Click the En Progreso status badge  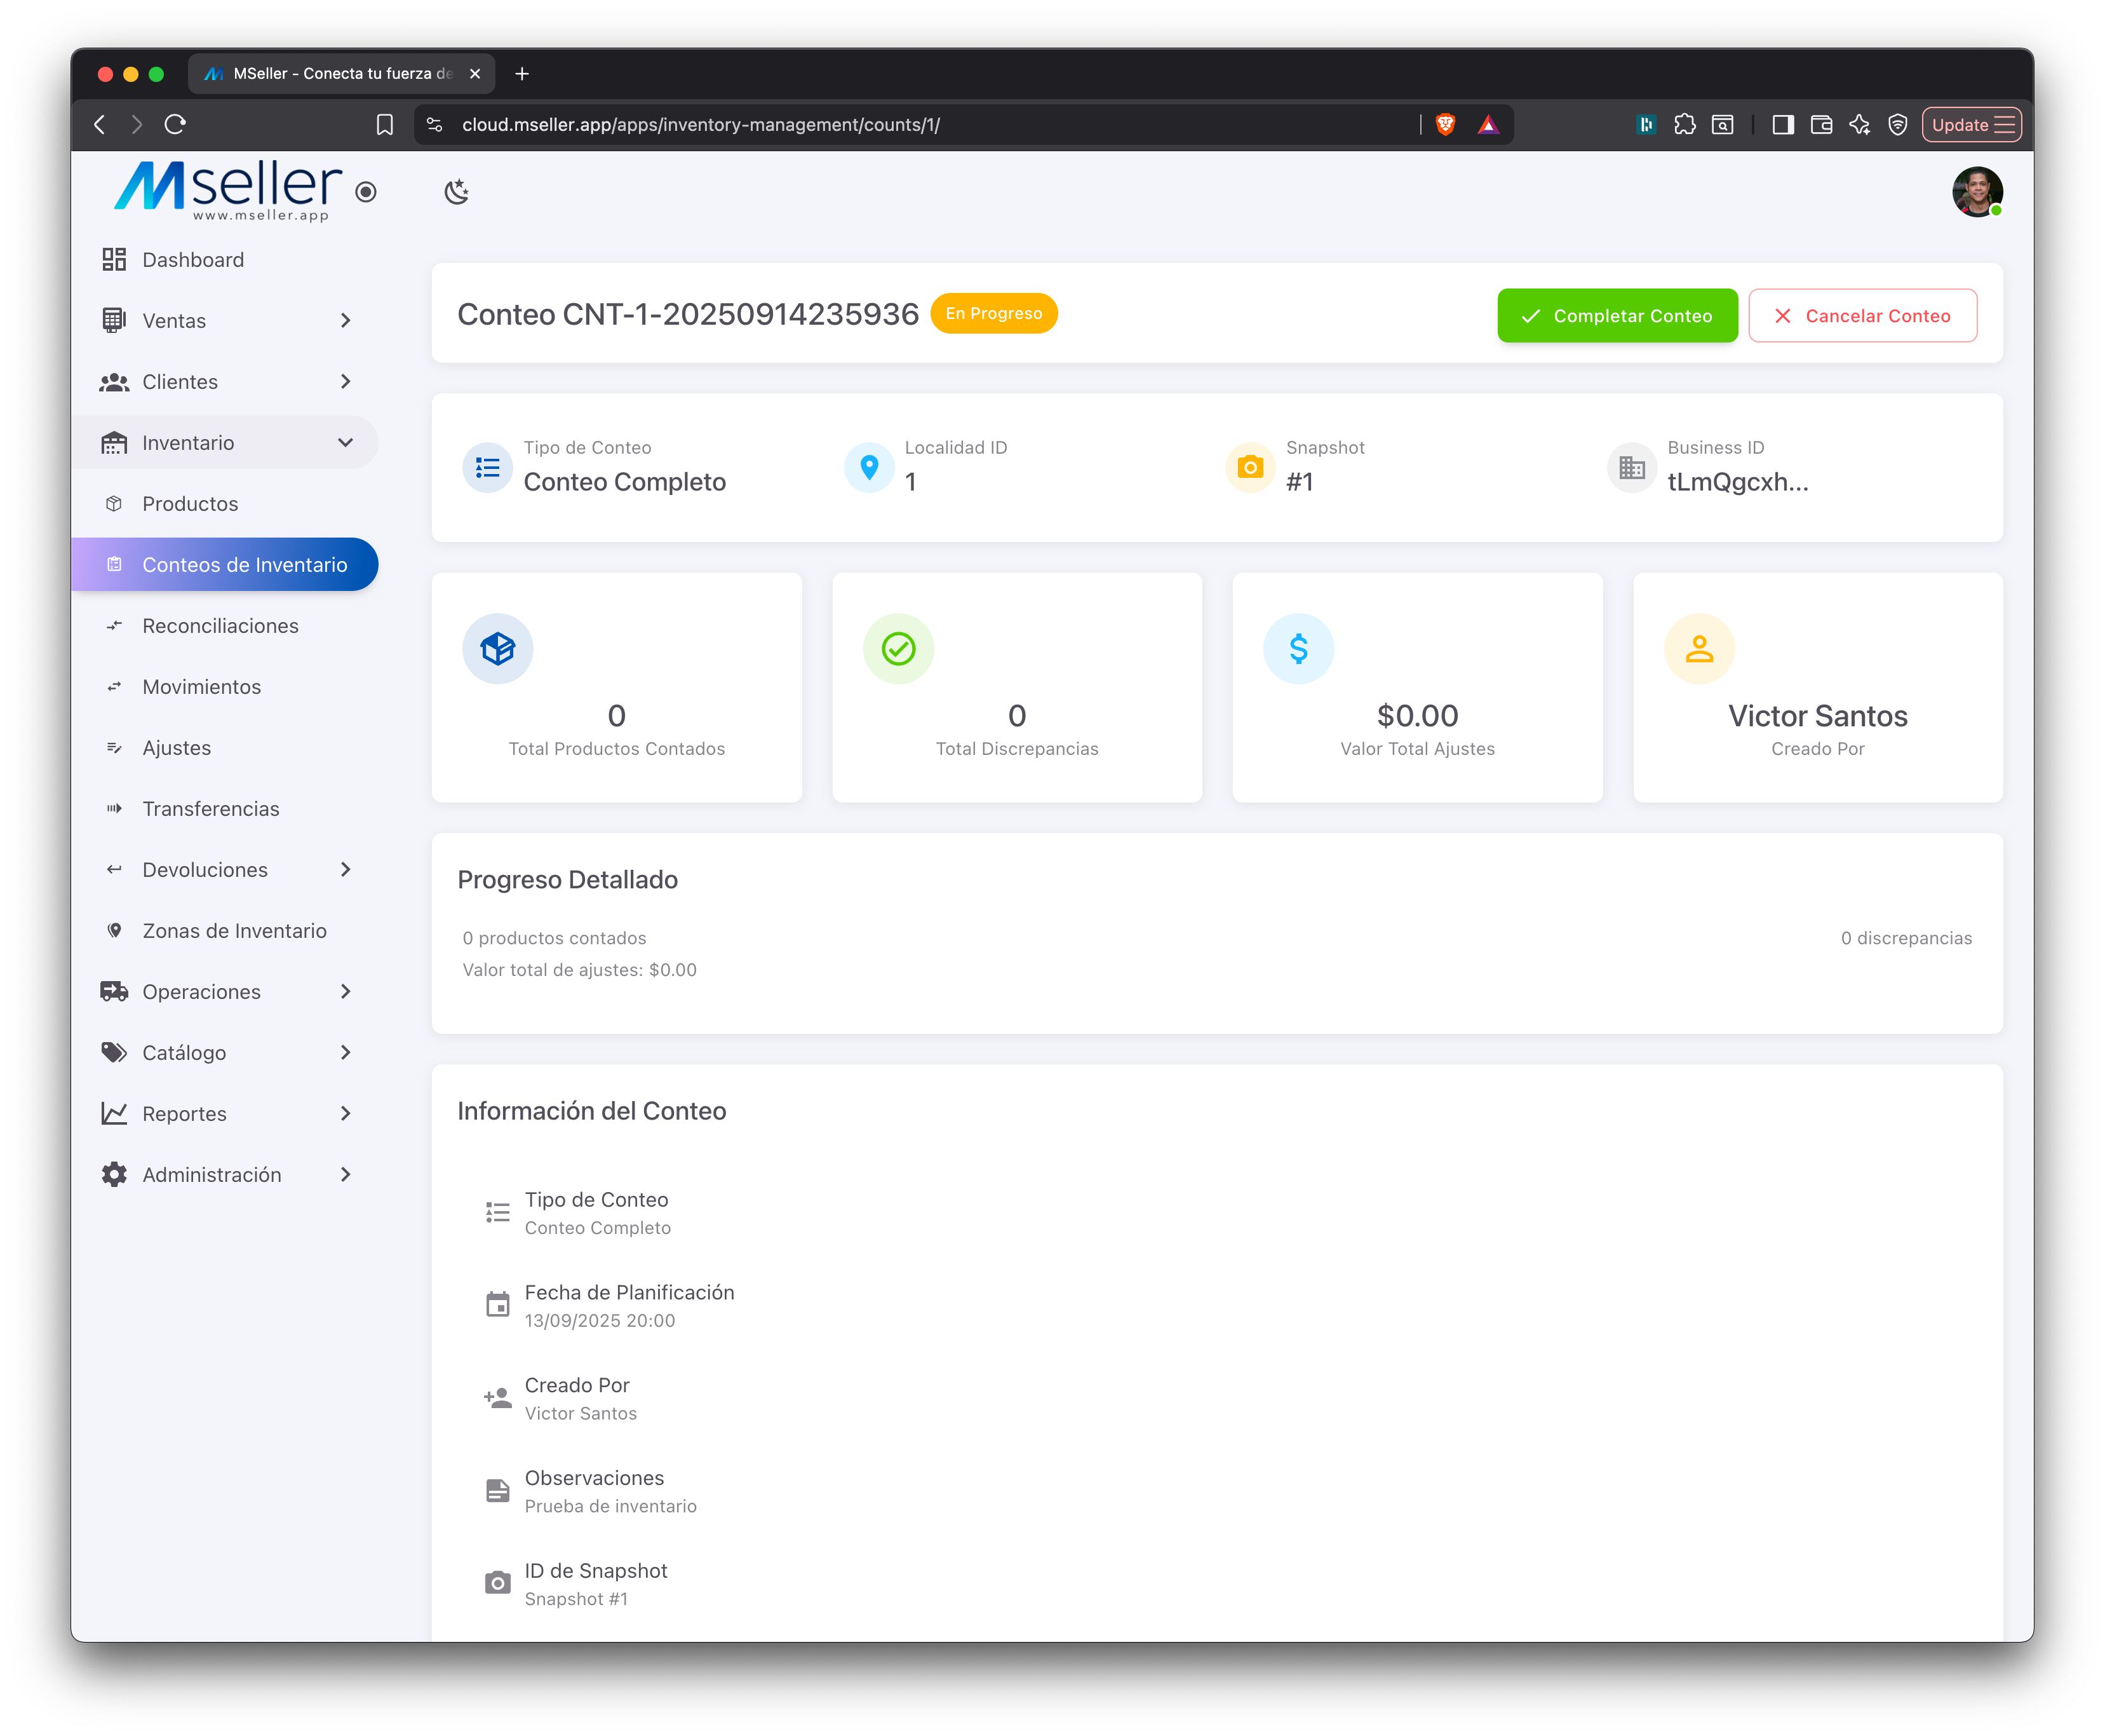[x=993, y=313]
